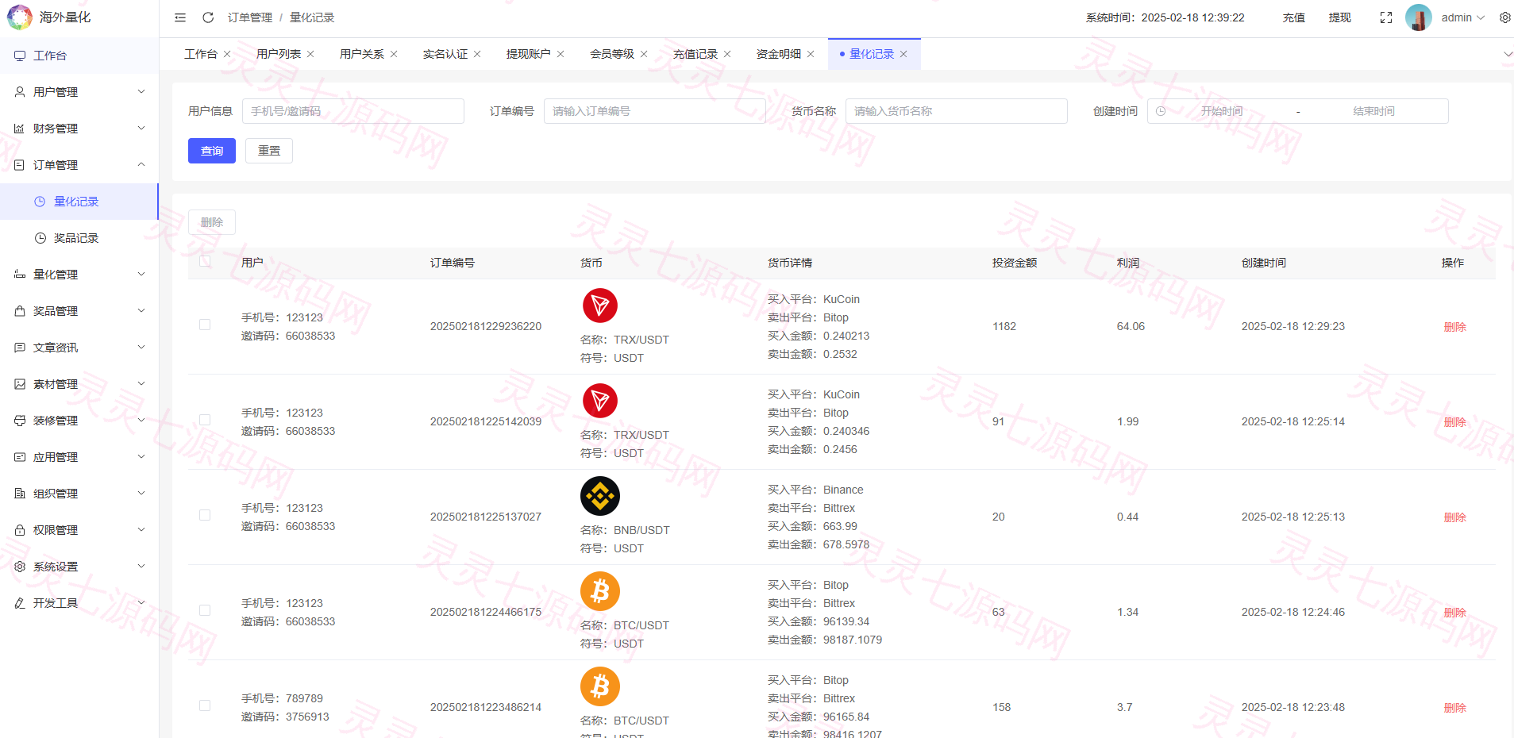This screenshot has width=1514, height=738.
Task: Tick checkbox for BNB/USDT order row
Action: click(205, 515)
